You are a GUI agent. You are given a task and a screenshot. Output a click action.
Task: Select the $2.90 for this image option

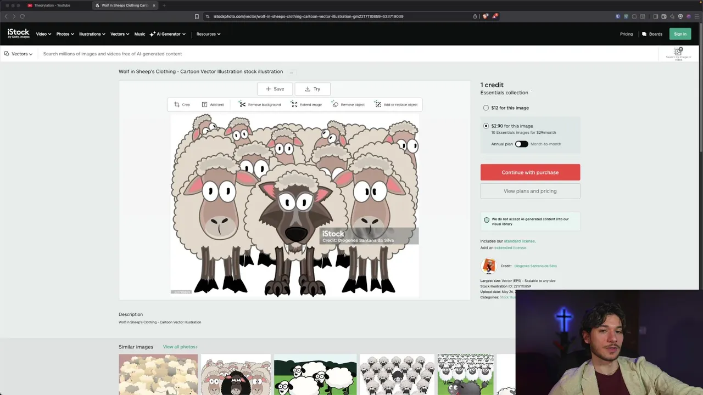[486, 126]
